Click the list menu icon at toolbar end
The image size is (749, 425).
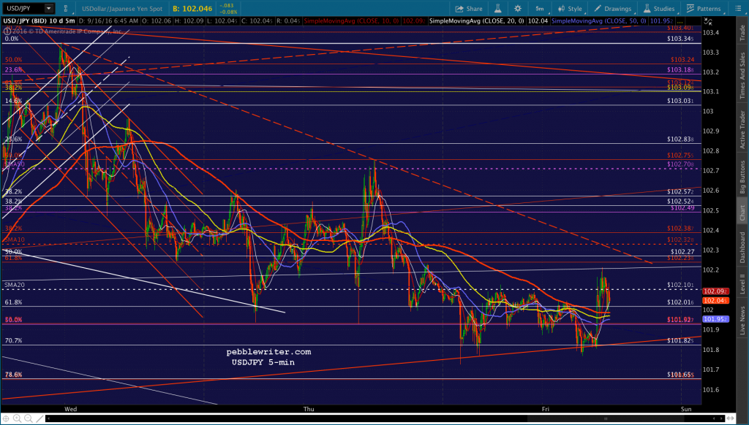[x=738, y=9]
